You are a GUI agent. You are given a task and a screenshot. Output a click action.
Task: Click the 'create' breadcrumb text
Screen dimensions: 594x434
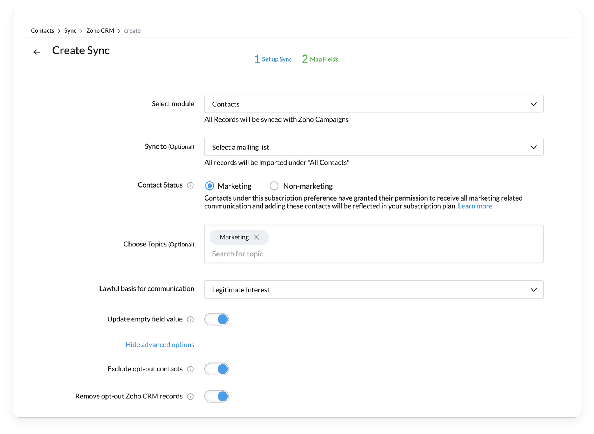pos(132,30)
